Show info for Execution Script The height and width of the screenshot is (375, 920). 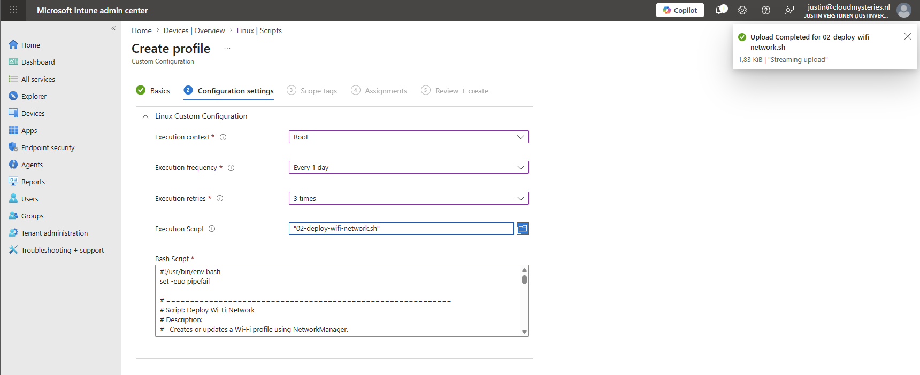[212, 229]
